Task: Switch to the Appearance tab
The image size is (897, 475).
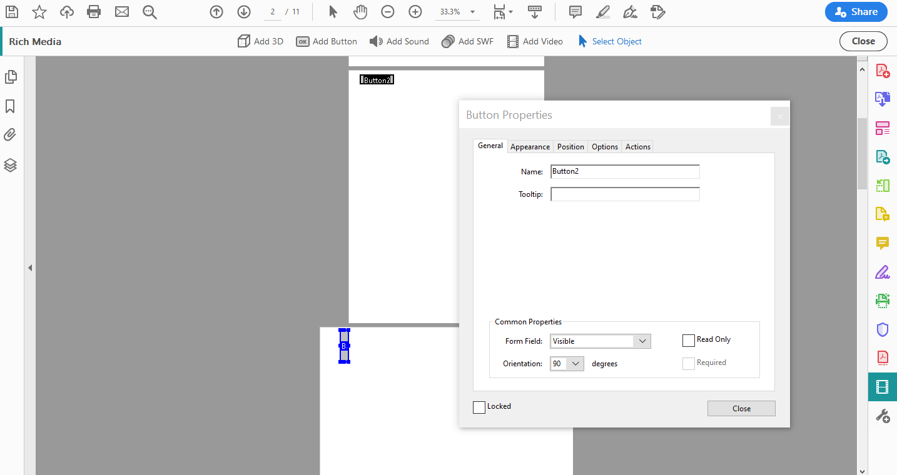Action: point(530,146)
